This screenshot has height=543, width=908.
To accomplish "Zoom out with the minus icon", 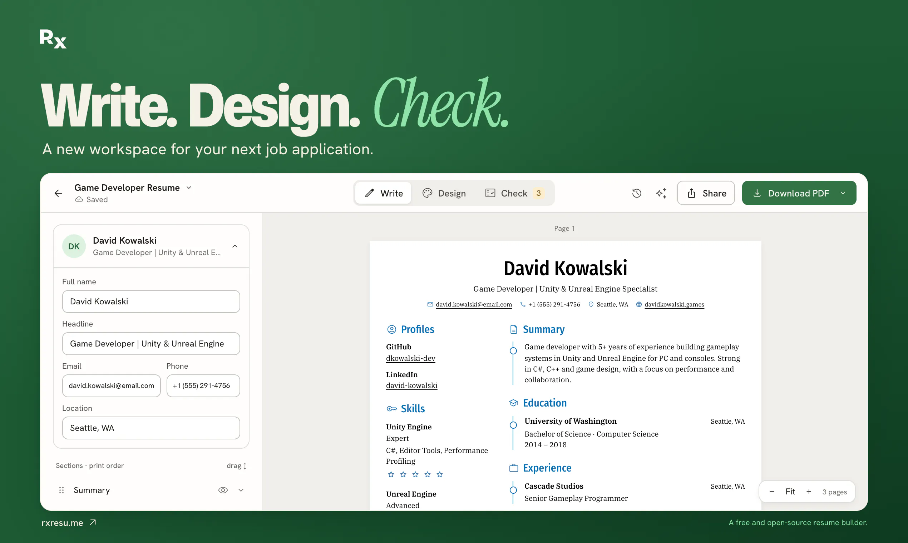I will coord(772,492).
